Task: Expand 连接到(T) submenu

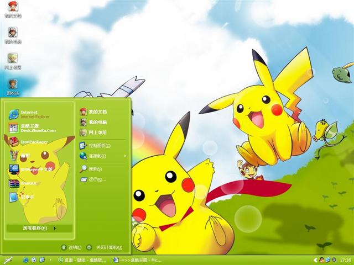Action: (x=103, y=156)
